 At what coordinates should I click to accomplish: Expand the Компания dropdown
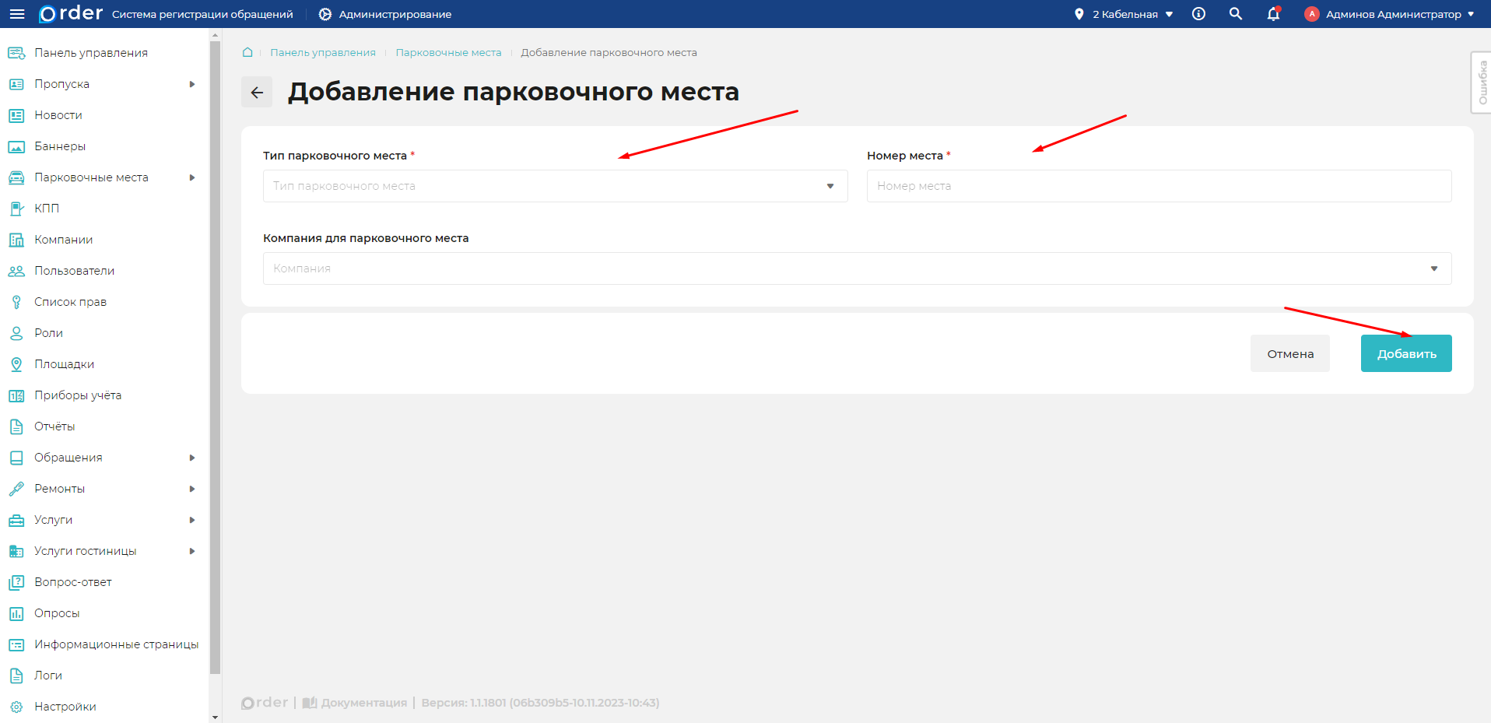pyautogui.click(x=856, y=268)
